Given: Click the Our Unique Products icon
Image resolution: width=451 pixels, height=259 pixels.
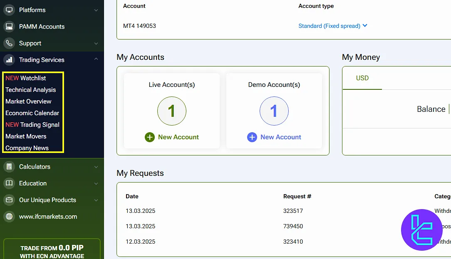Looking at the screenshot, I should [9, 200].
